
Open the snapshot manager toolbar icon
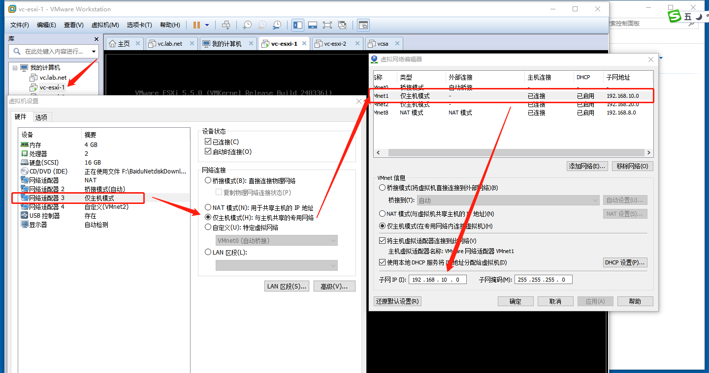coord(277,25)
